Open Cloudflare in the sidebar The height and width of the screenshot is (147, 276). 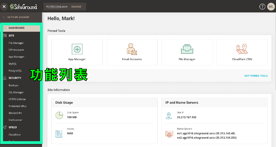15,135
